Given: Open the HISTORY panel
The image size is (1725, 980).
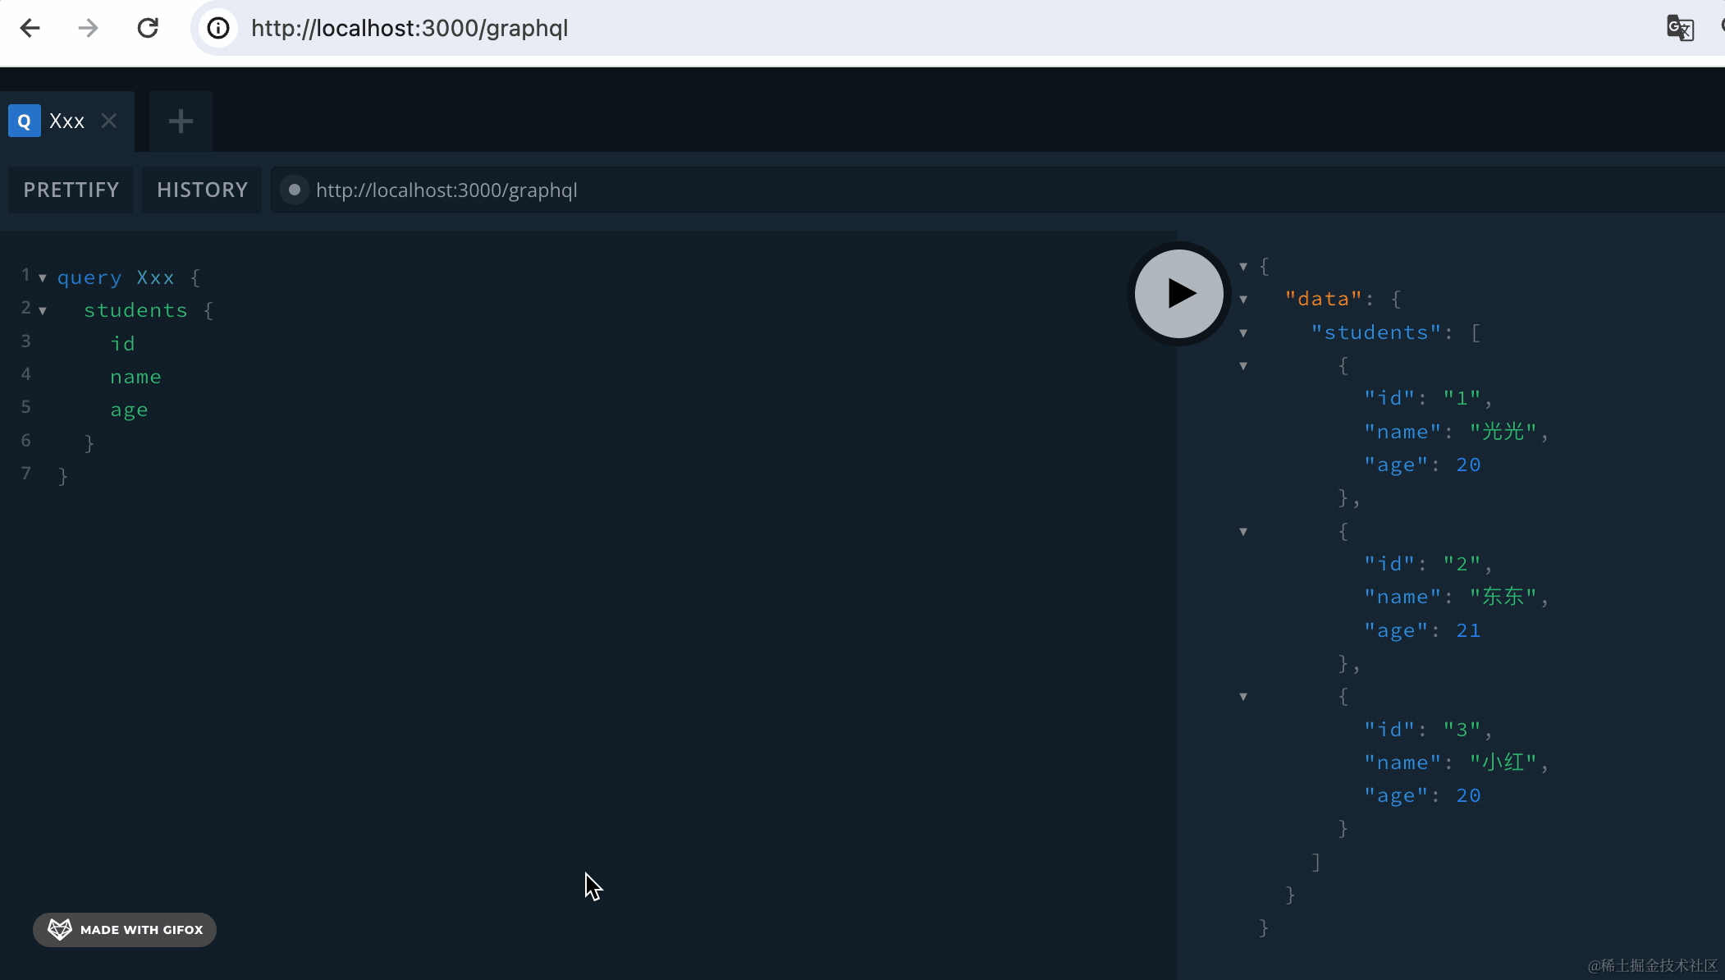Looking at the screenshot, I should click(x=202, y=190).
